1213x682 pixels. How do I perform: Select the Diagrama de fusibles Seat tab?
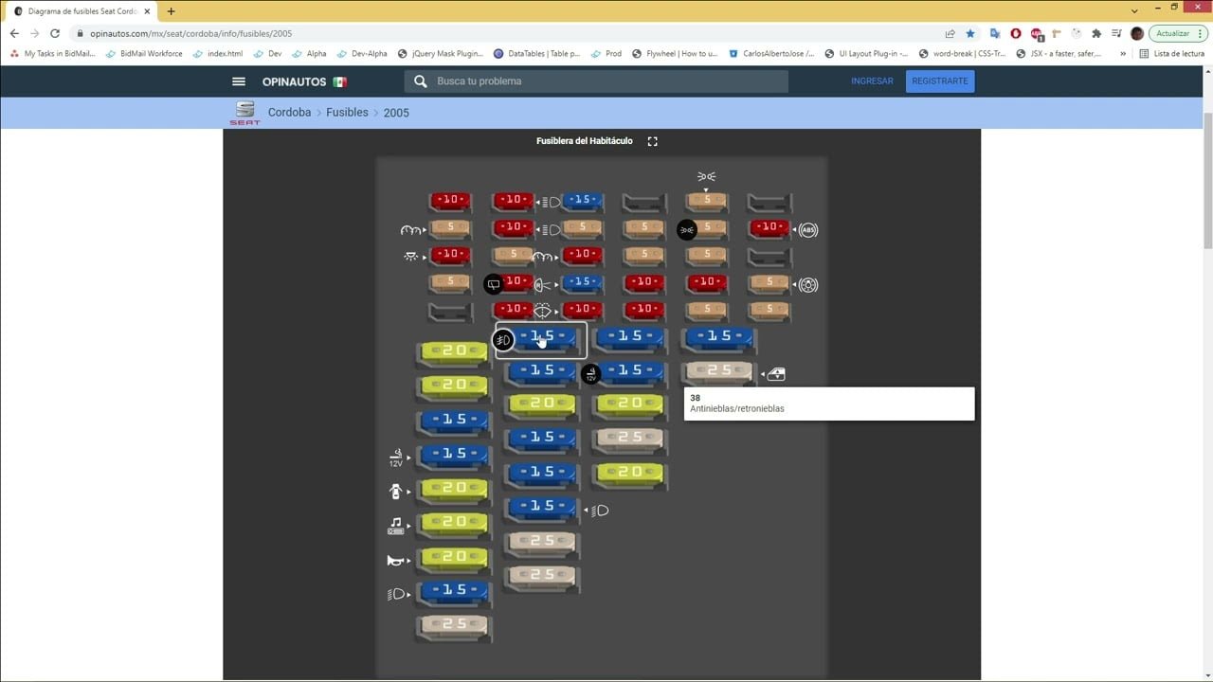(x=81, y=11)
